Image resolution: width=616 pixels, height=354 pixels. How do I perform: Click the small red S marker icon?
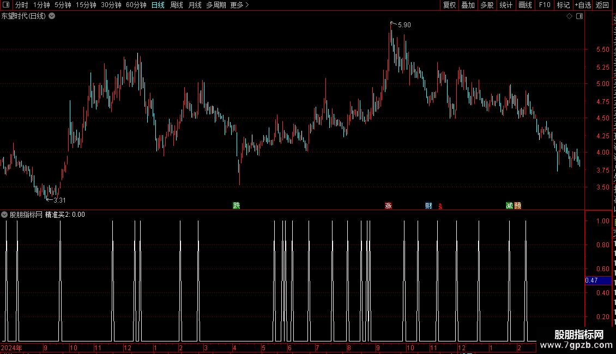[440, 206]
